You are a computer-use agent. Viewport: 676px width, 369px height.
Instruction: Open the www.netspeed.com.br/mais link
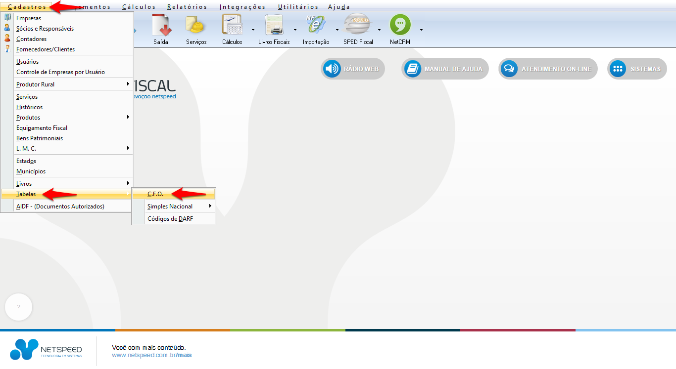[152, 355]
